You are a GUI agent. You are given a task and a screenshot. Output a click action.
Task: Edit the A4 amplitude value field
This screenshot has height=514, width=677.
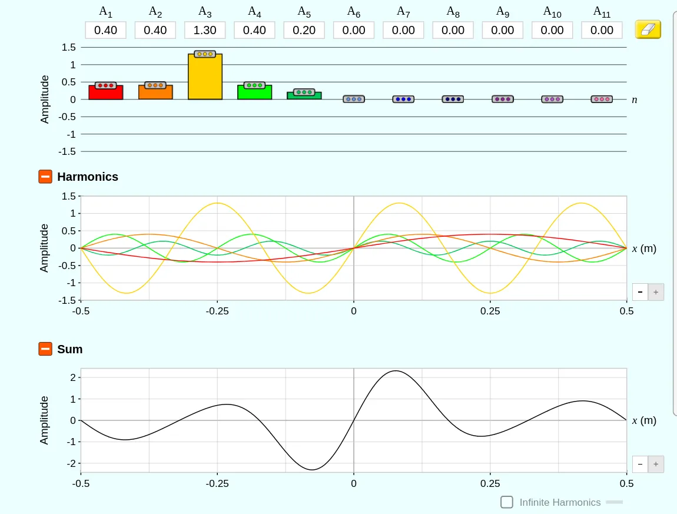[255, 30]
